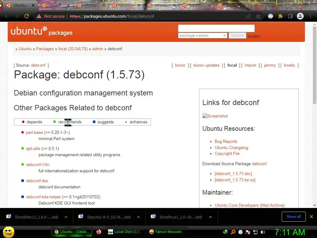This screenshot has width=317, height=238.
Task: Download debconf_1.5.73.dsc file
Action: (x=233, y=174)
